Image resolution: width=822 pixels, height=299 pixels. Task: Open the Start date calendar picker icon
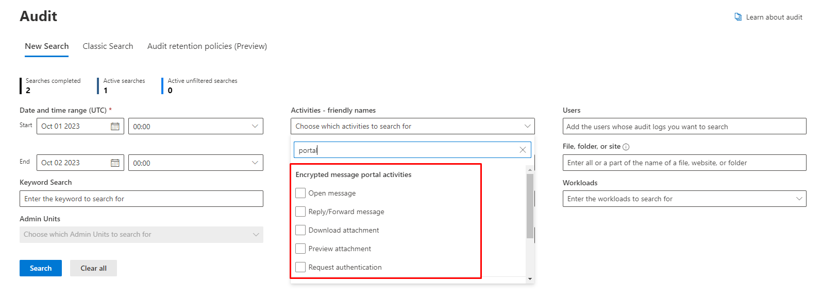click(x=115, y=127)
